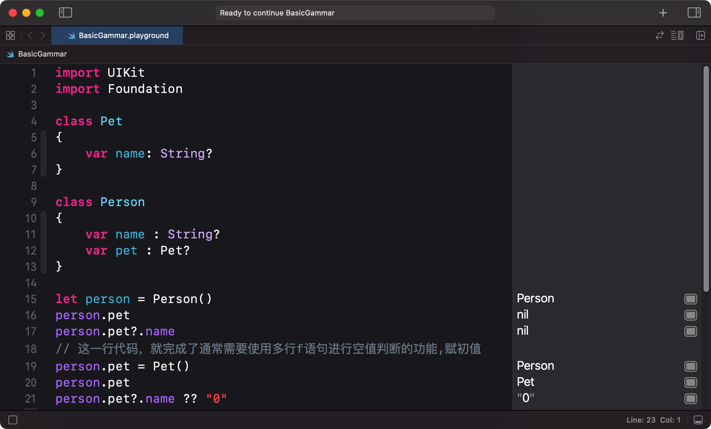Click line number 1 in the gutter

(33, 73)
